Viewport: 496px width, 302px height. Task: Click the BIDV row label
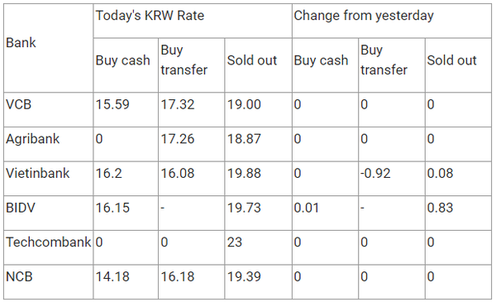(x=21, y=208)
